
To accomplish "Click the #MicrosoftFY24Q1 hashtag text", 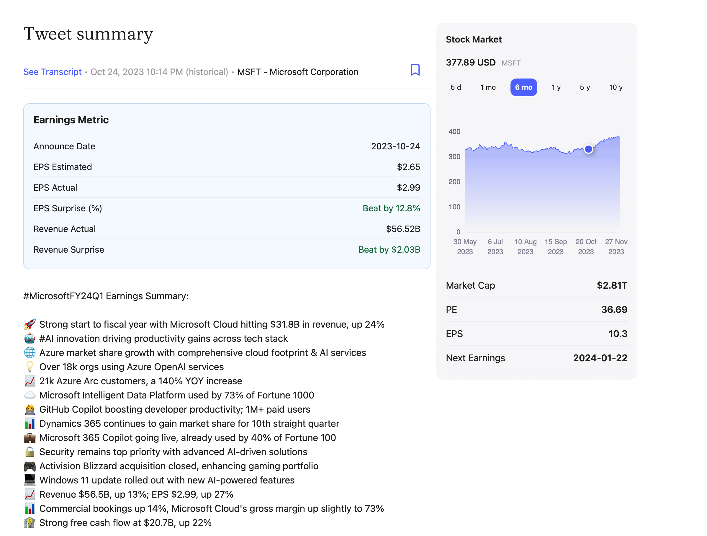I will [x=63, y=296].
